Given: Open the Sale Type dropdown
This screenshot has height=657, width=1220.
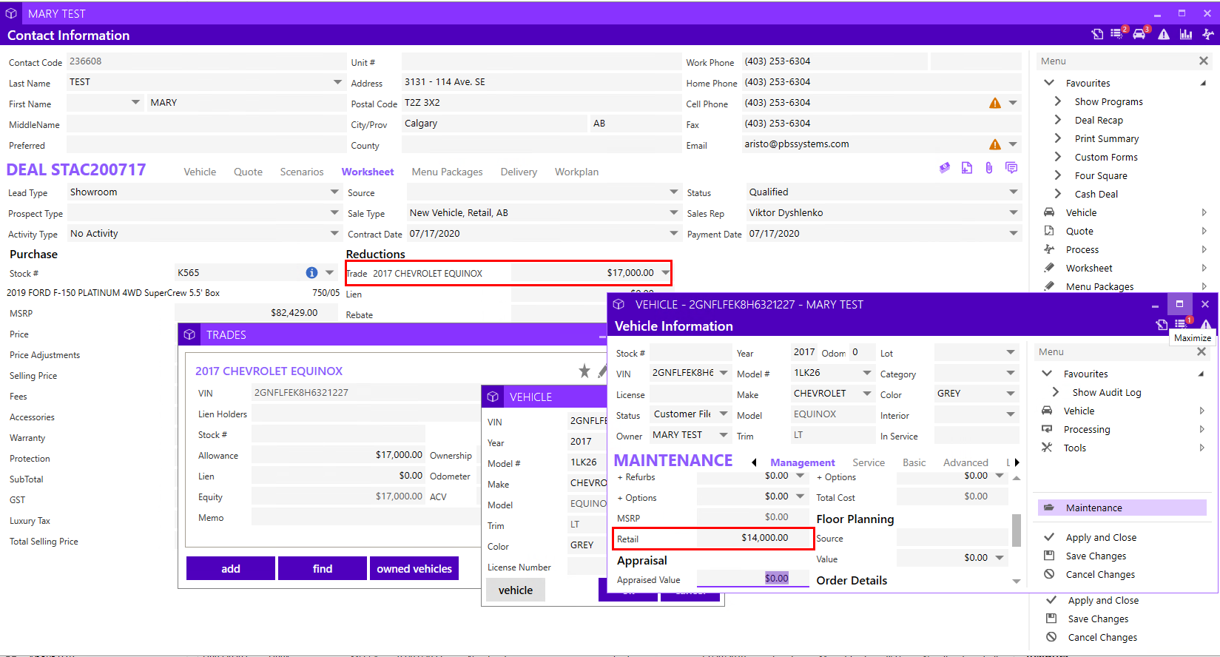Looking at the screenshot, I should (674, 212).
